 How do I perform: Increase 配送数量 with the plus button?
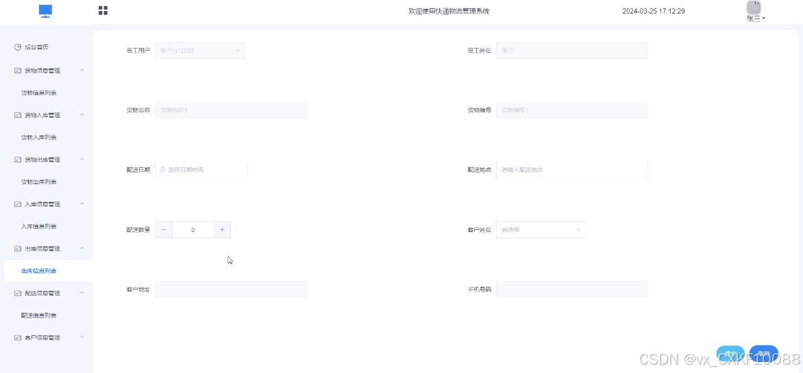click(x=222, y=230)
